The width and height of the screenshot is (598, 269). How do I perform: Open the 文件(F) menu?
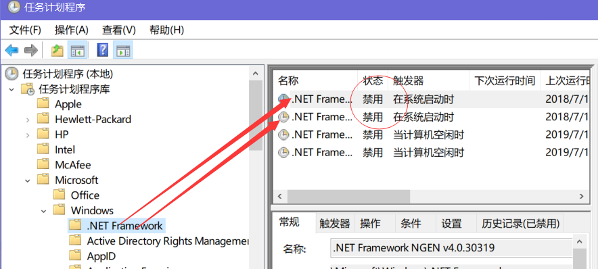pyautogui.click(x=25, y=30)
